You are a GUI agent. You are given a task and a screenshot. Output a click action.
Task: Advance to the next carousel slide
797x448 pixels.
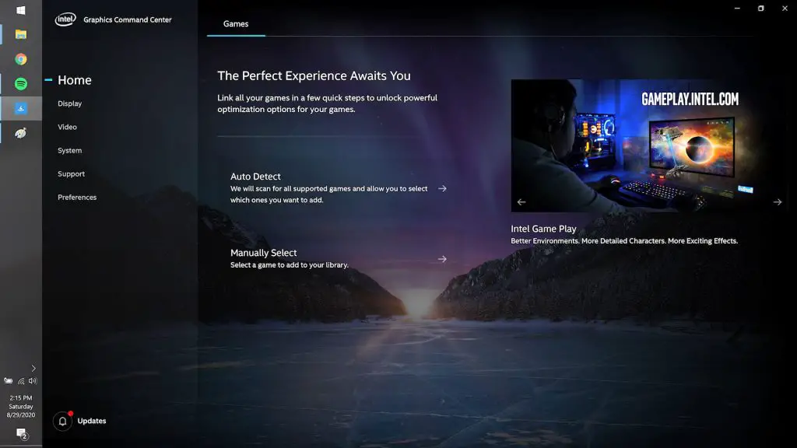point(778,202)
